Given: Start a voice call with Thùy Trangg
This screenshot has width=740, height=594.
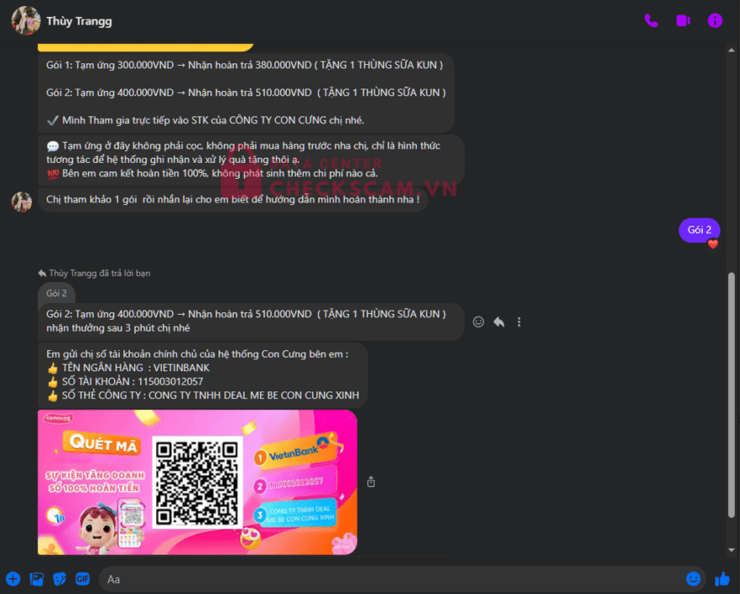Looking at the screenshot, I should (x=651, y=21).
